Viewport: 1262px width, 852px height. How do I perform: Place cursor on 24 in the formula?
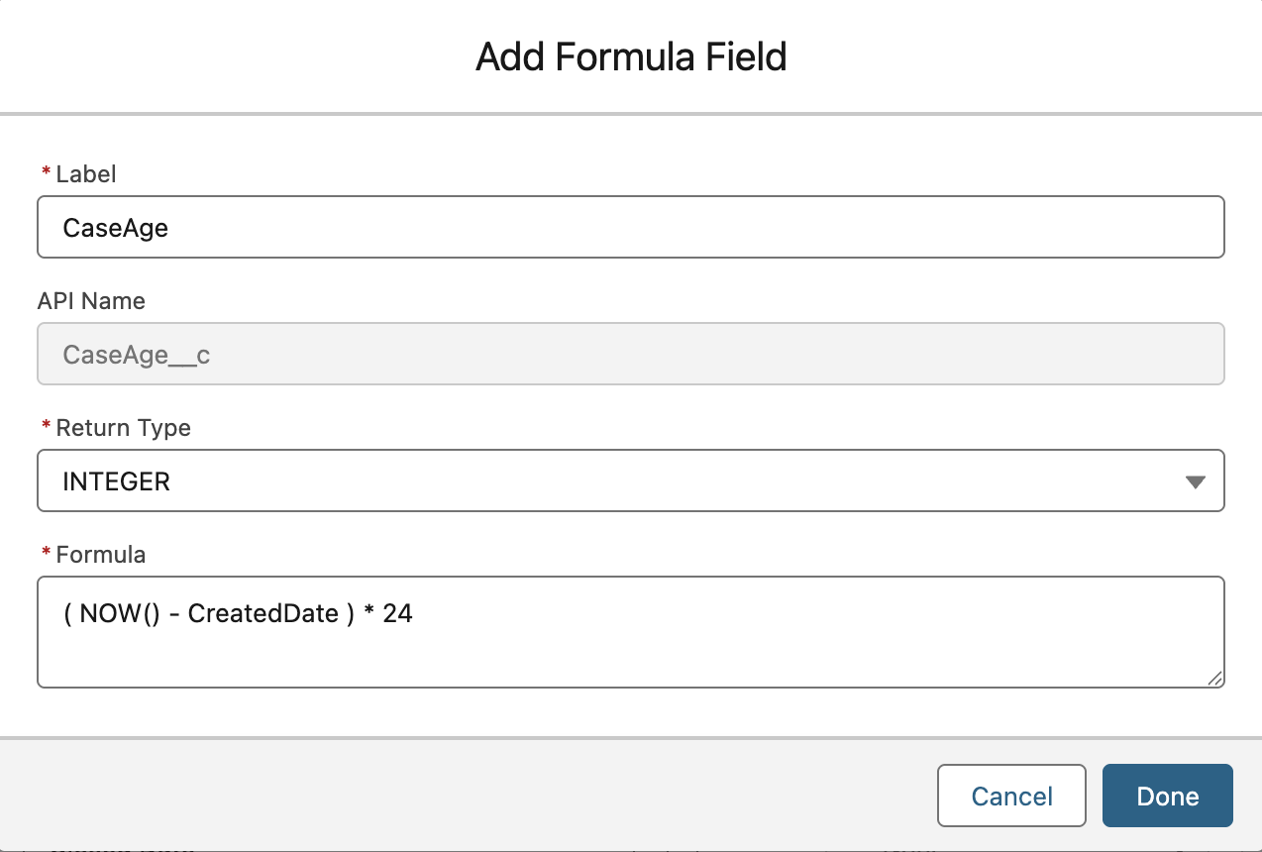[397, 614]
